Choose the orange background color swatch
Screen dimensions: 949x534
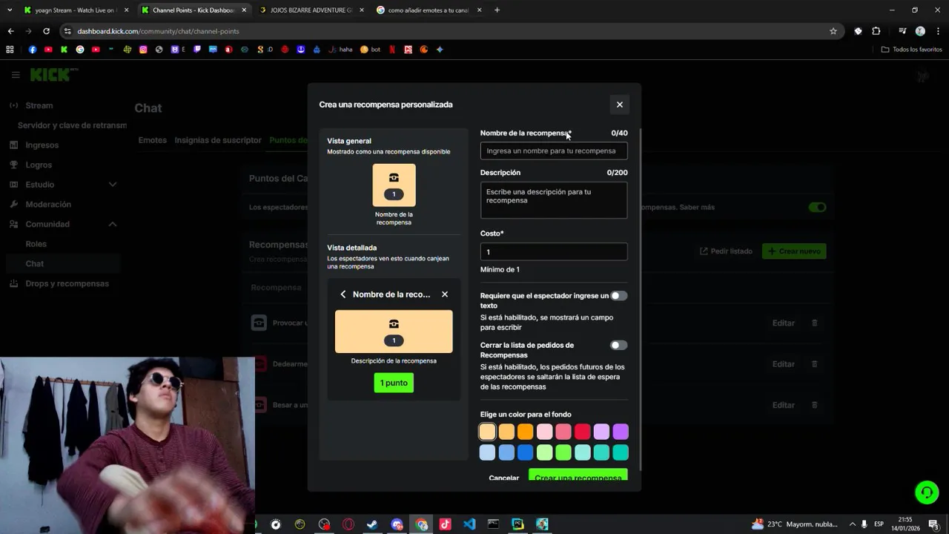click(526, 432)
